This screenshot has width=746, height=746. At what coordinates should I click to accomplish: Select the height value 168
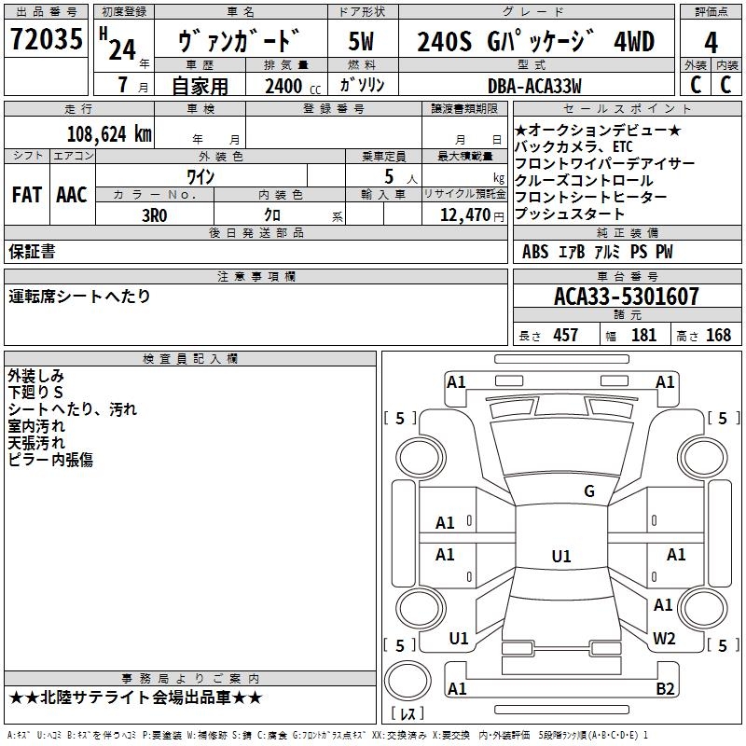(x=718, y=336)
